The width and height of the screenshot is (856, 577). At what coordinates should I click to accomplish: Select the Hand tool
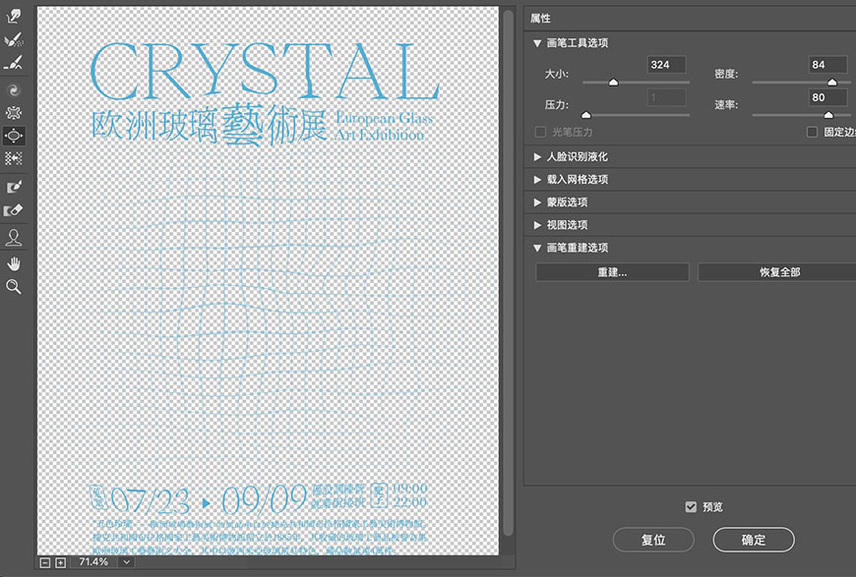click(13, 264)
